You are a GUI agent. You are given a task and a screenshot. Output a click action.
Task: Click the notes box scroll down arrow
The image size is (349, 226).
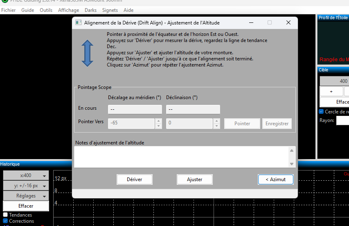tap(292, 164)
